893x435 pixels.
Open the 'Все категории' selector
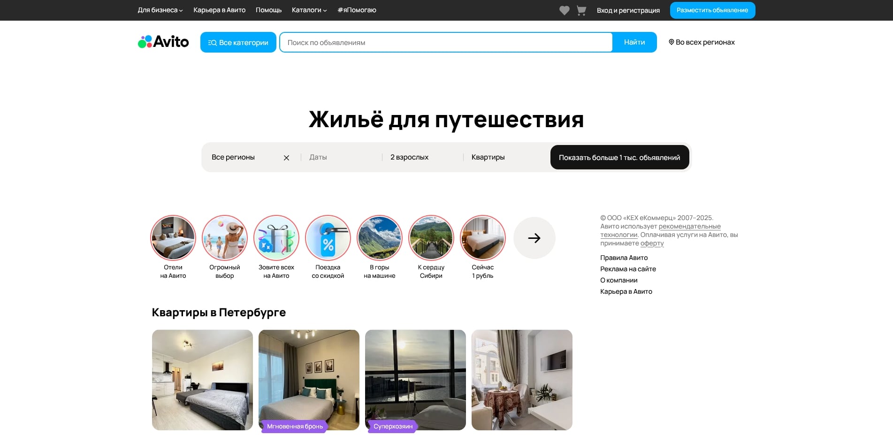tap(238, 42)
